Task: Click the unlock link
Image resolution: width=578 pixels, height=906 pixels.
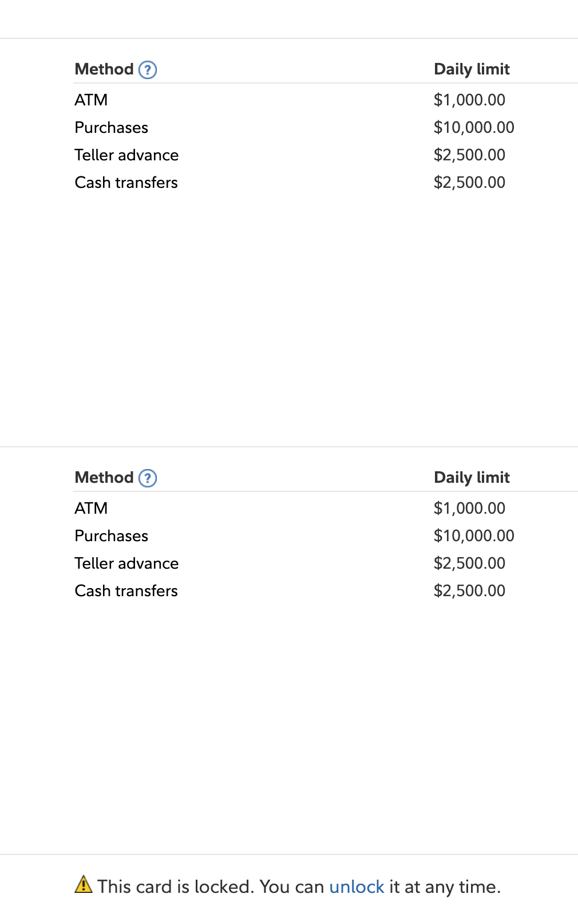Action: pos(357,887)
